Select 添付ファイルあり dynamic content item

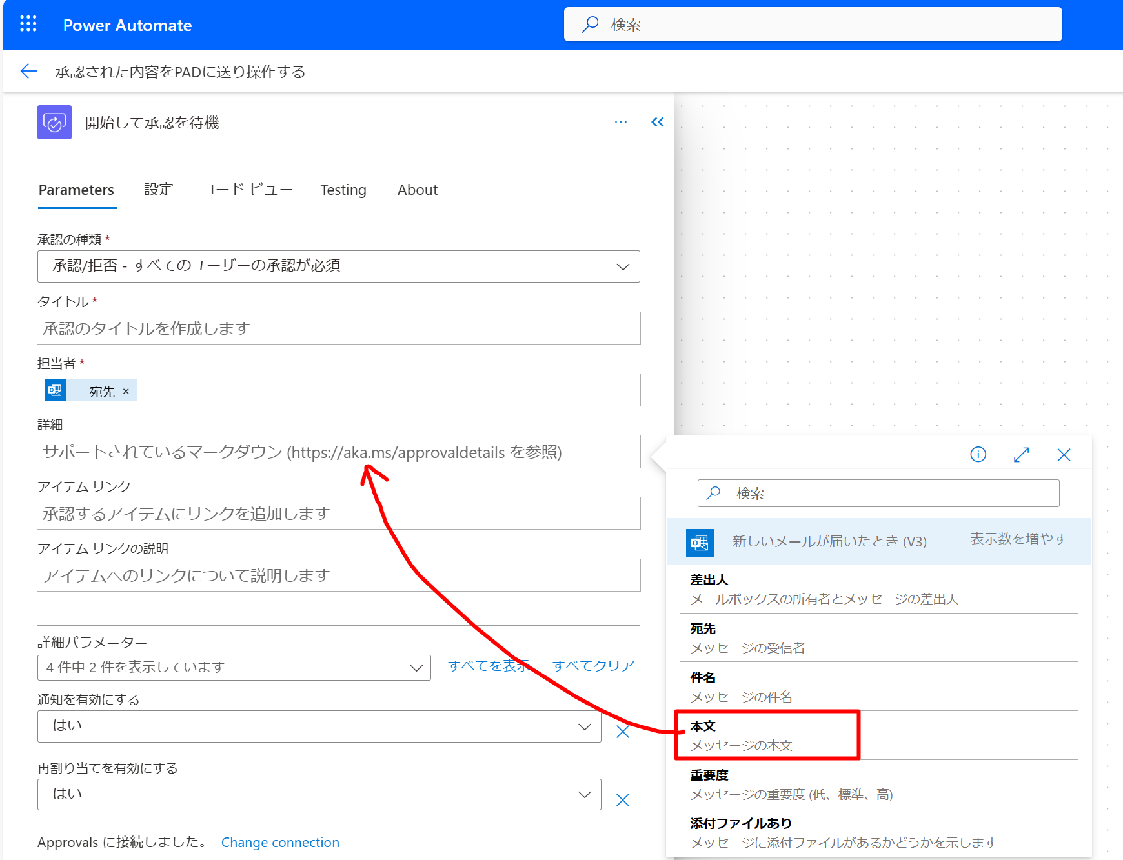click(x=878, y=832)
